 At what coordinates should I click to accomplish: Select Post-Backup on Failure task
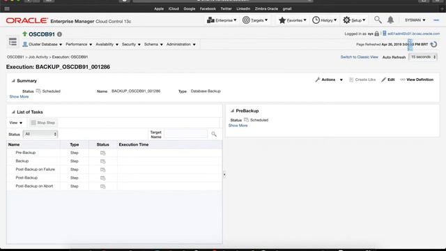(114, 169)
